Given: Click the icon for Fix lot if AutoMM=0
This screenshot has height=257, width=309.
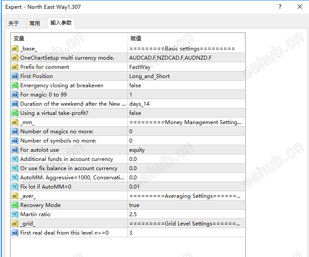Looking at the screenshot, I should click(x=15, y=187).
